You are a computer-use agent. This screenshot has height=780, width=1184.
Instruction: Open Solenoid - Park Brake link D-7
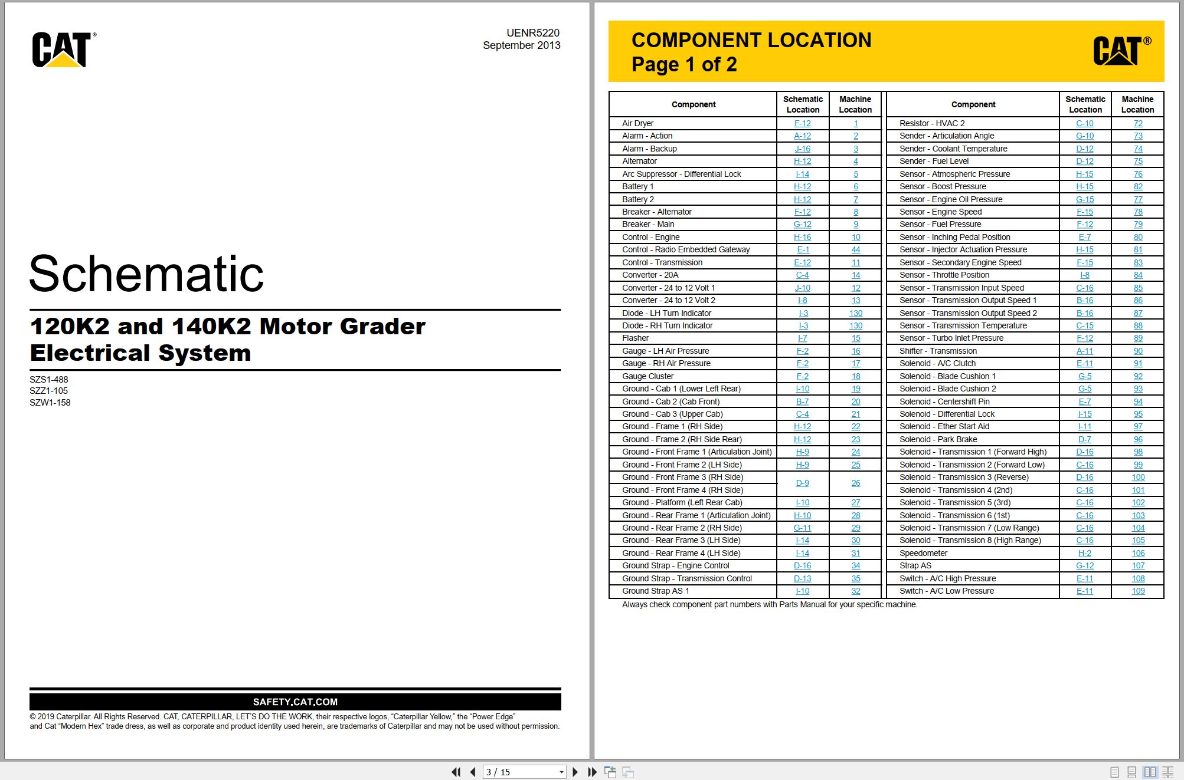1085,439
